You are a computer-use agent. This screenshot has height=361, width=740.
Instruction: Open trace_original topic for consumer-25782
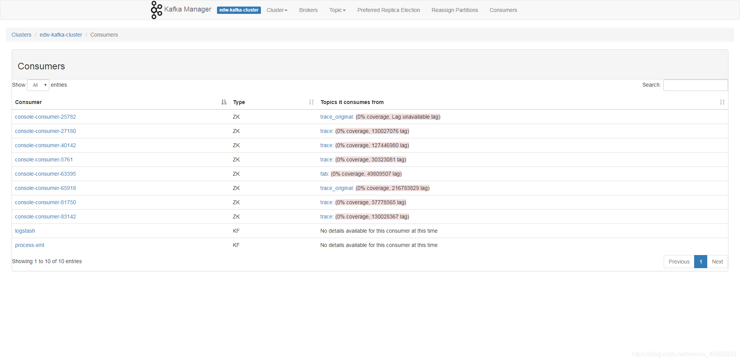pos(337,117)
